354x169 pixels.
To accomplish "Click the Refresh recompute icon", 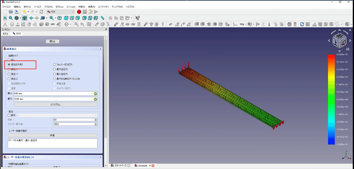I will click(x=41, y=12).
